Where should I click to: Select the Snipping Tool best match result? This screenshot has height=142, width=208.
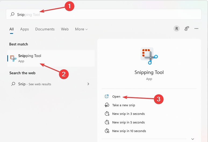(x=51, y=58)
